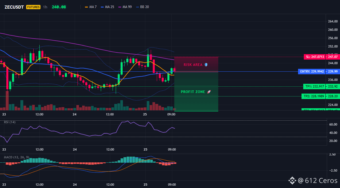
Task: Toggle the BB 20 legend item
Action: click(x=142, y=7)
